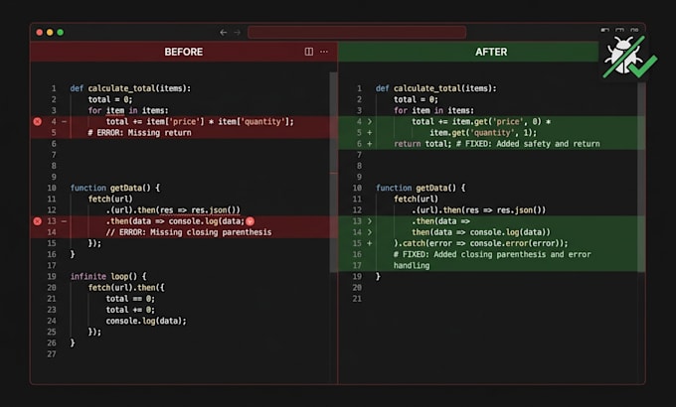676x407 pixels.
Task: Expand the chevron on AFTER line 13
Action: coord(370,221)
